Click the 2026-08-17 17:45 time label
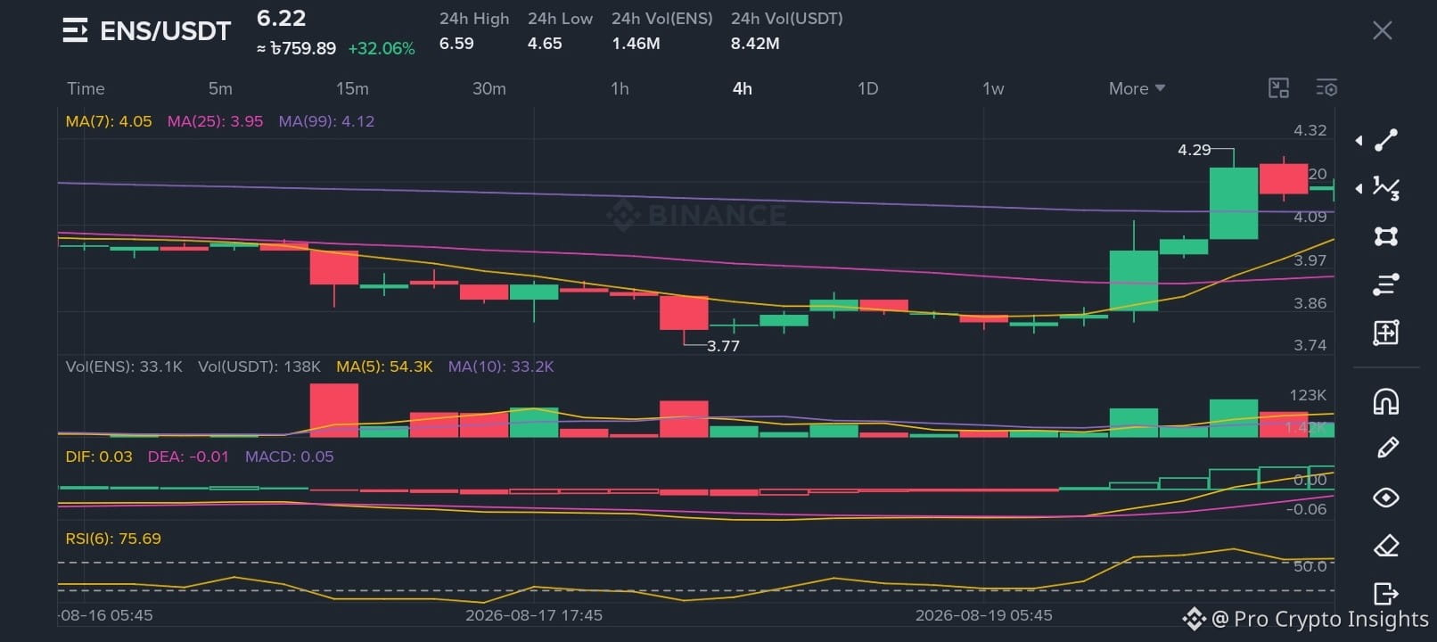Image resolution: width=1437 pixels, height=642 pixels. pyautogui.click(x=534, y=615)
